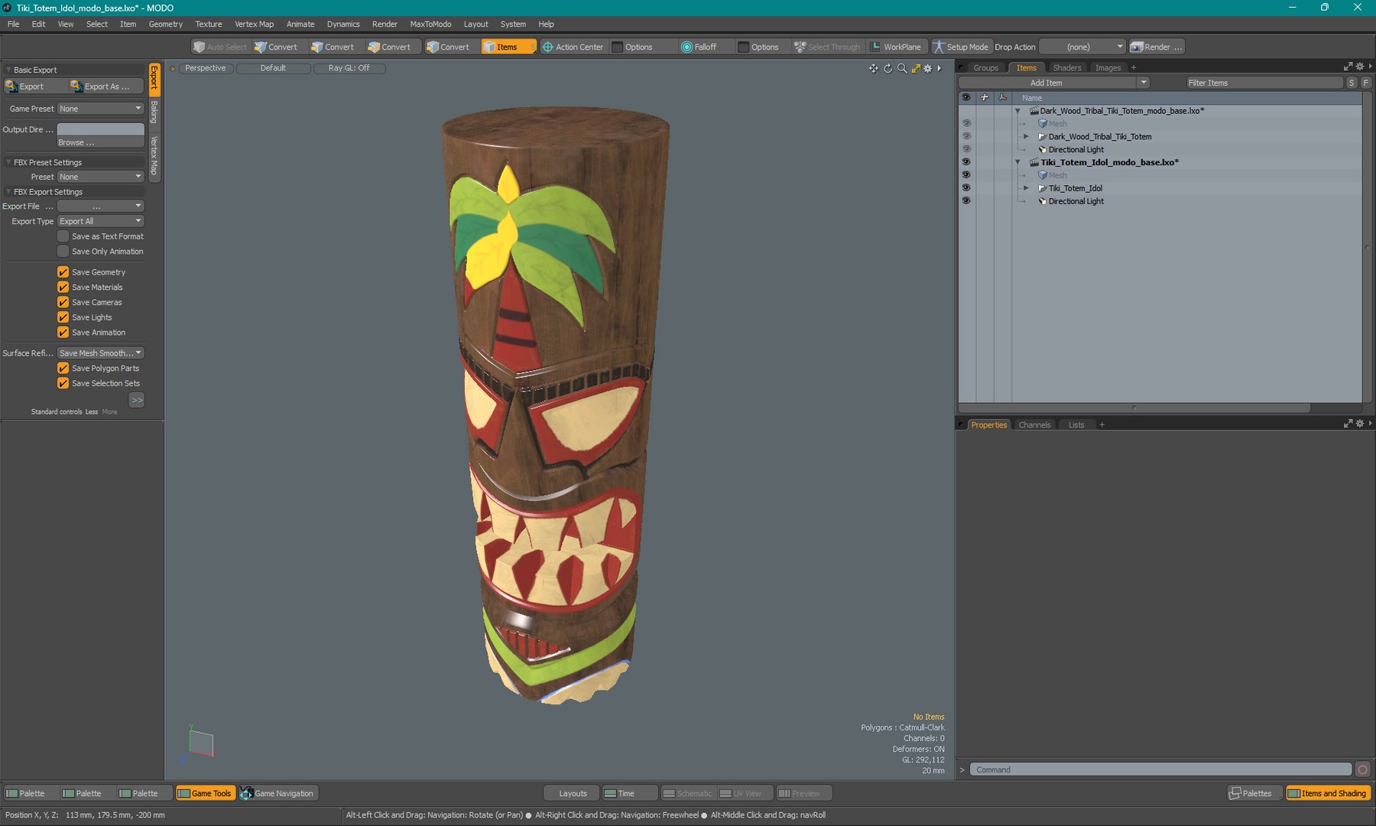The height and width of the screenshot is (826, 1376).
Task: Open the Drop Action (none) dropdown
Action: tap(1082, 47)
